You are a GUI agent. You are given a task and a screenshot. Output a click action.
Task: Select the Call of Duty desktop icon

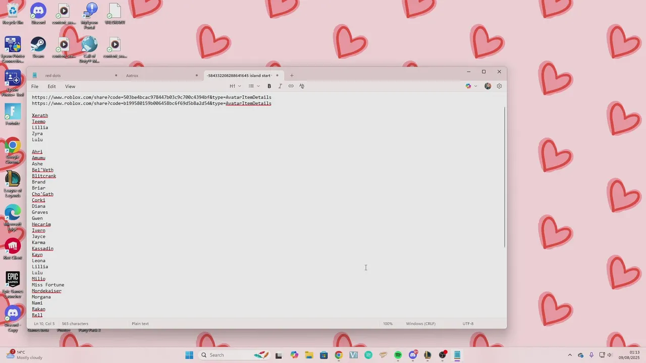[x=89, y=50]
